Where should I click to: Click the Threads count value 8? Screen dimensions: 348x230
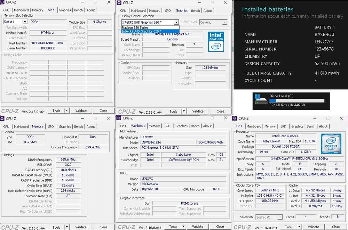coord(338,217)
